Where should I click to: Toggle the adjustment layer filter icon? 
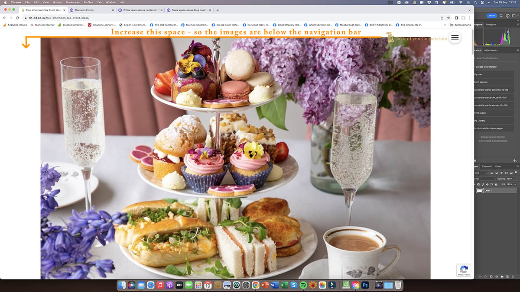pyautogui.click(x=496, y=173)
